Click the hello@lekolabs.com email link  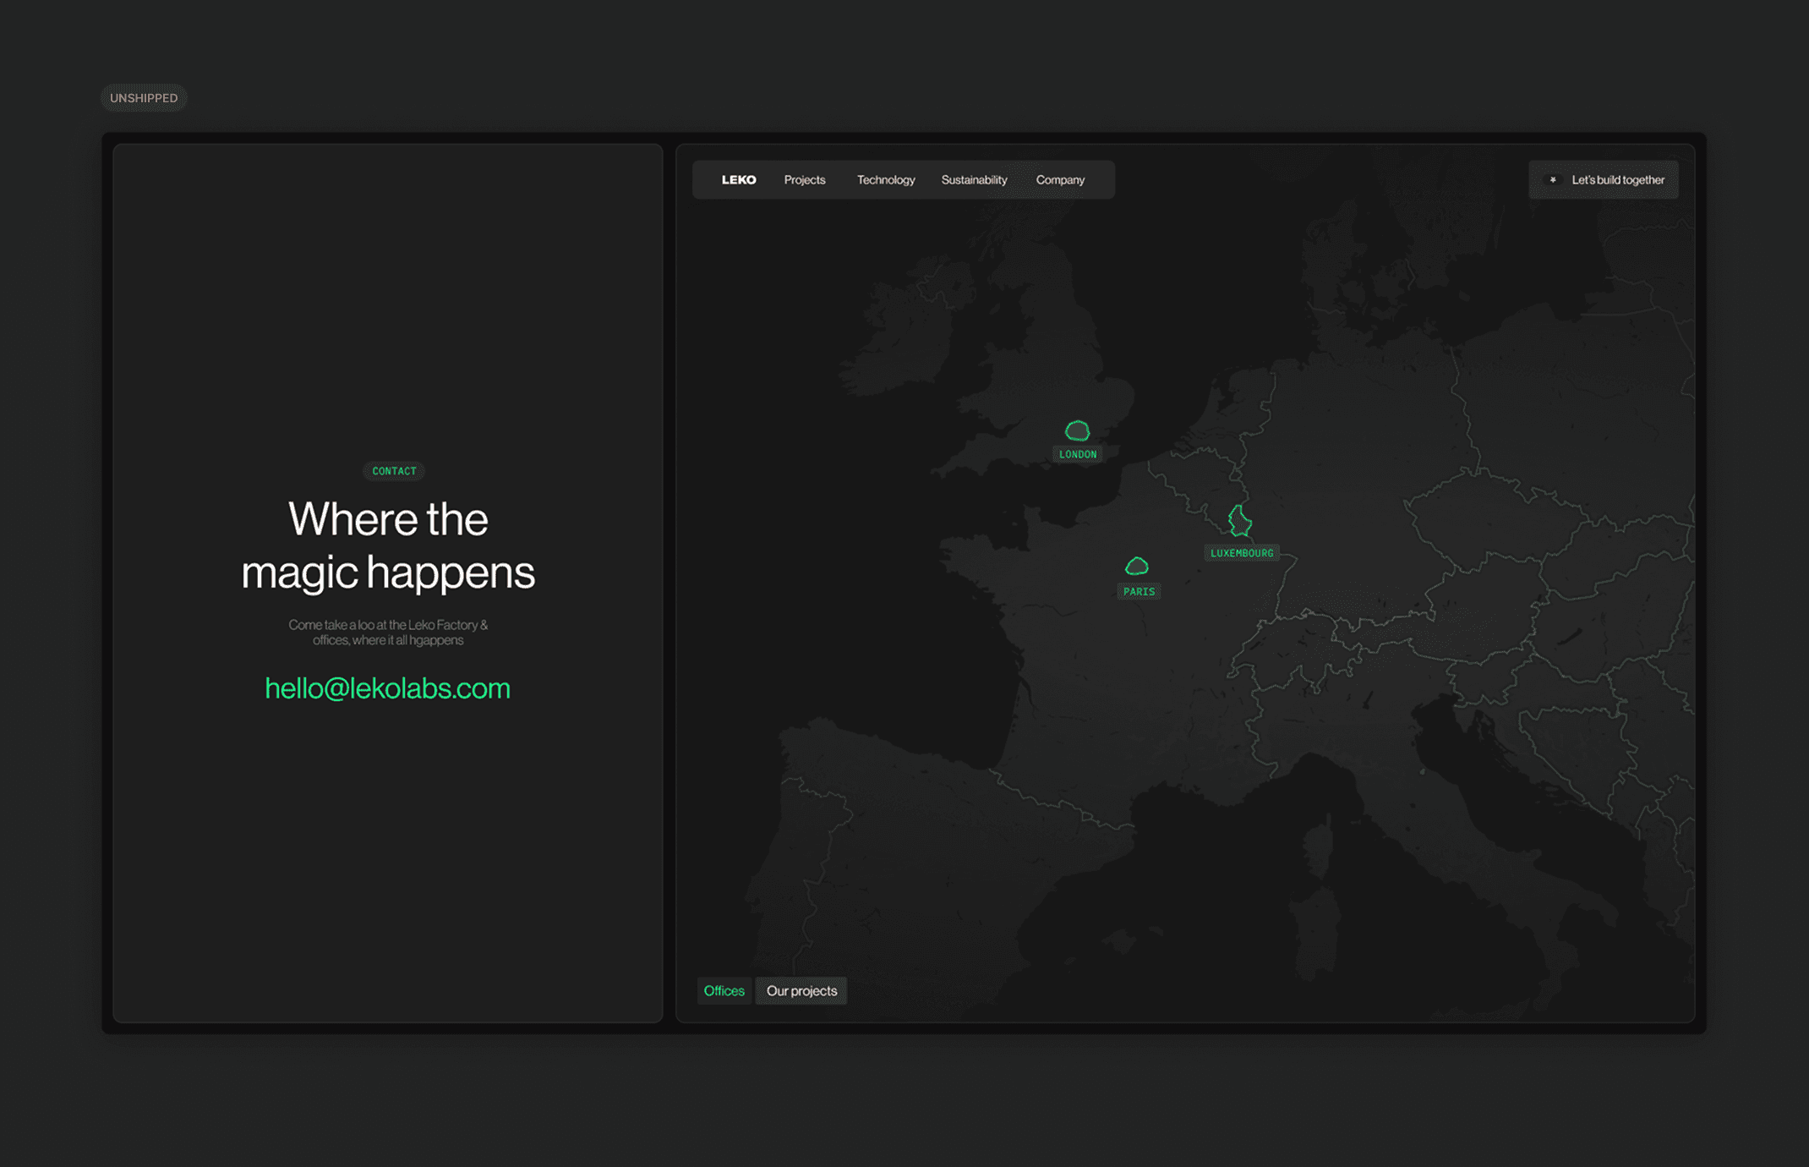[387, 688]
